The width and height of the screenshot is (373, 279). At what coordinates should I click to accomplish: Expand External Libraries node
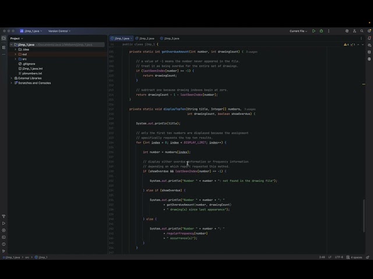[11, 78]
